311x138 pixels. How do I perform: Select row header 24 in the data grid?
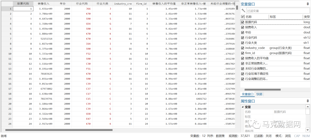tap(6, 124)
